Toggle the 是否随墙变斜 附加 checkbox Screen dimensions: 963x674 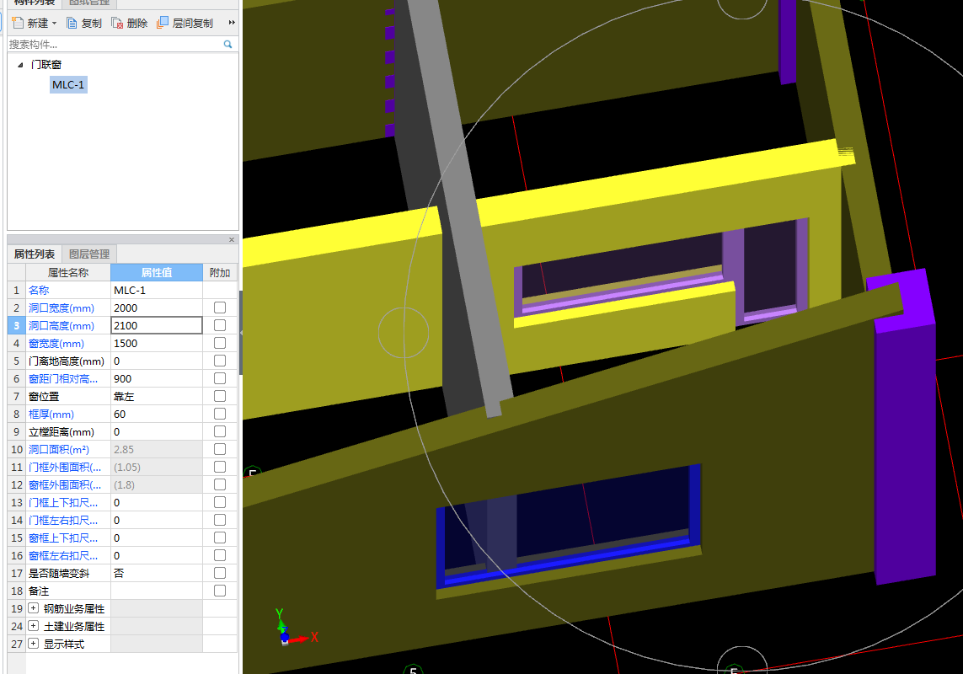coord(220,573)
